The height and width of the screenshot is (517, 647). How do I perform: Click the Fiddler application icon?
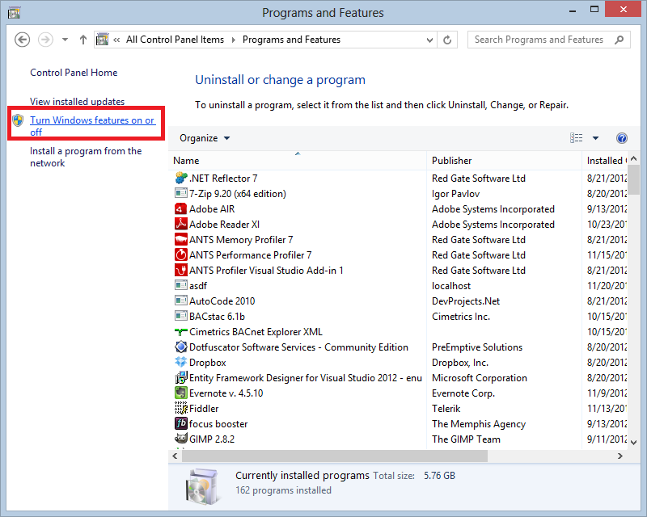pyautogui.click(x=181, y=409)
